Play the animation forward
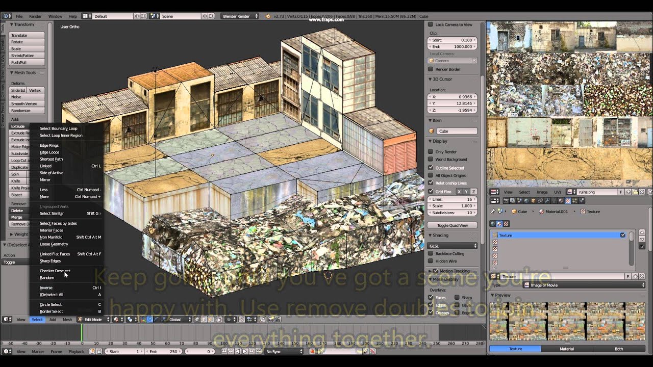 (244, 352)
